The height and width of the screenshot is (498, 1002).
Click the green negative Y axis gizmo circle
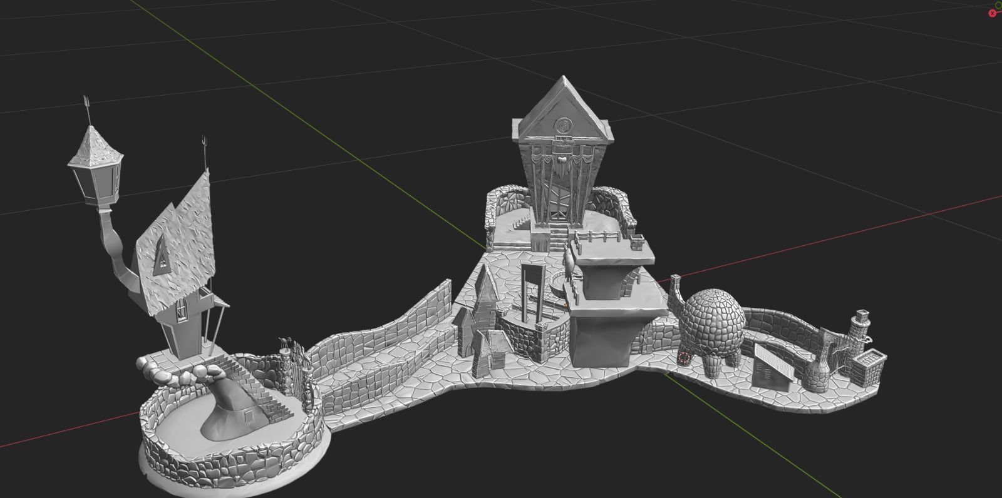point(999,5)
